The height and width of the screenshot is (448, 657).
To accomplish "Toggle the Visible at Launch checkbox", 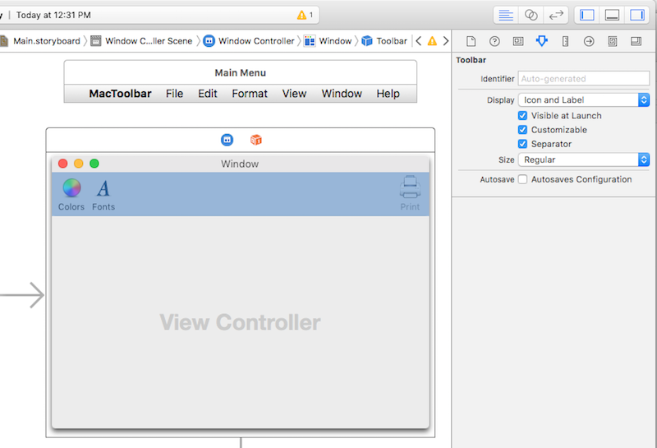I will 522,116.
